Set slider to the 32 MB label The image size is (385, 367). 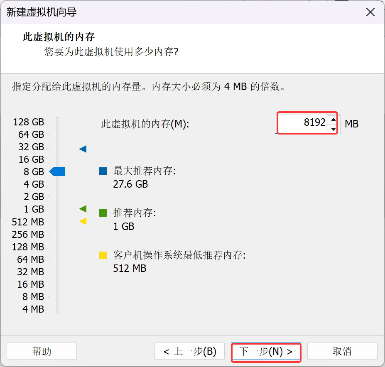coord(31,272)
